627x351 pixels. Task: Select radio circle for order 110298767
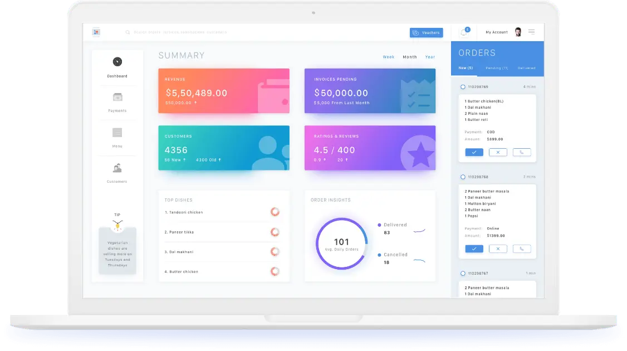coord(463,274)
